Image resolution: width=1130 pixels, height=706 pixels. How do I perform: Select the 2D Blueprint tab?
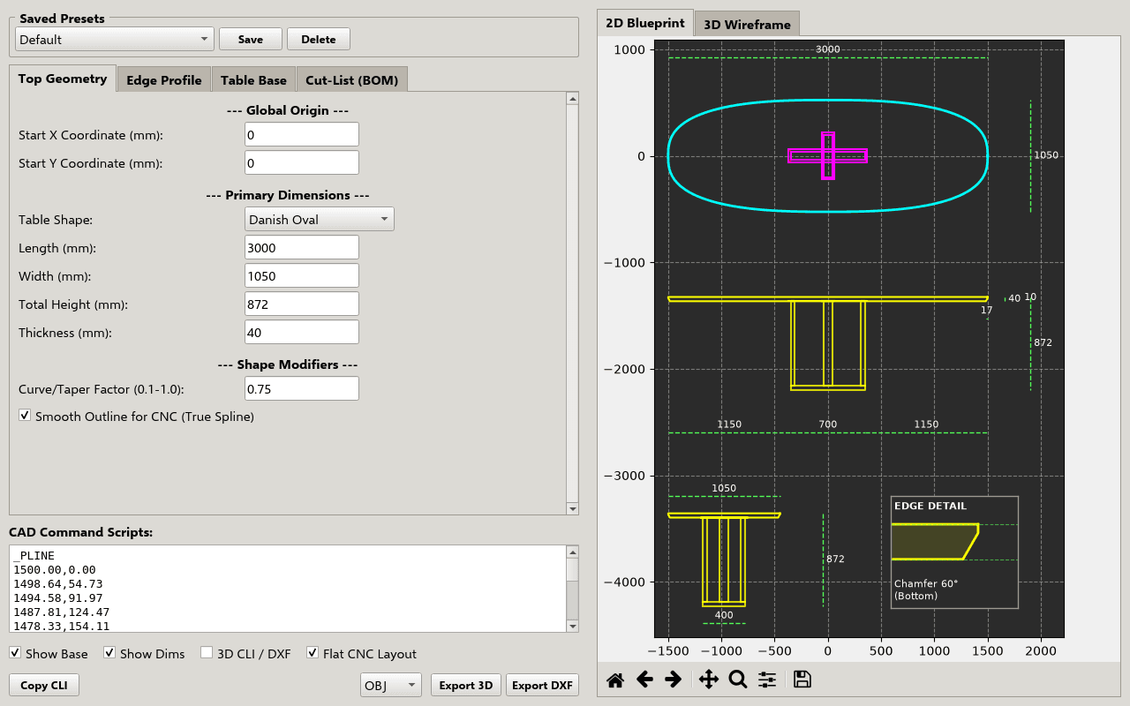(645, 23)
